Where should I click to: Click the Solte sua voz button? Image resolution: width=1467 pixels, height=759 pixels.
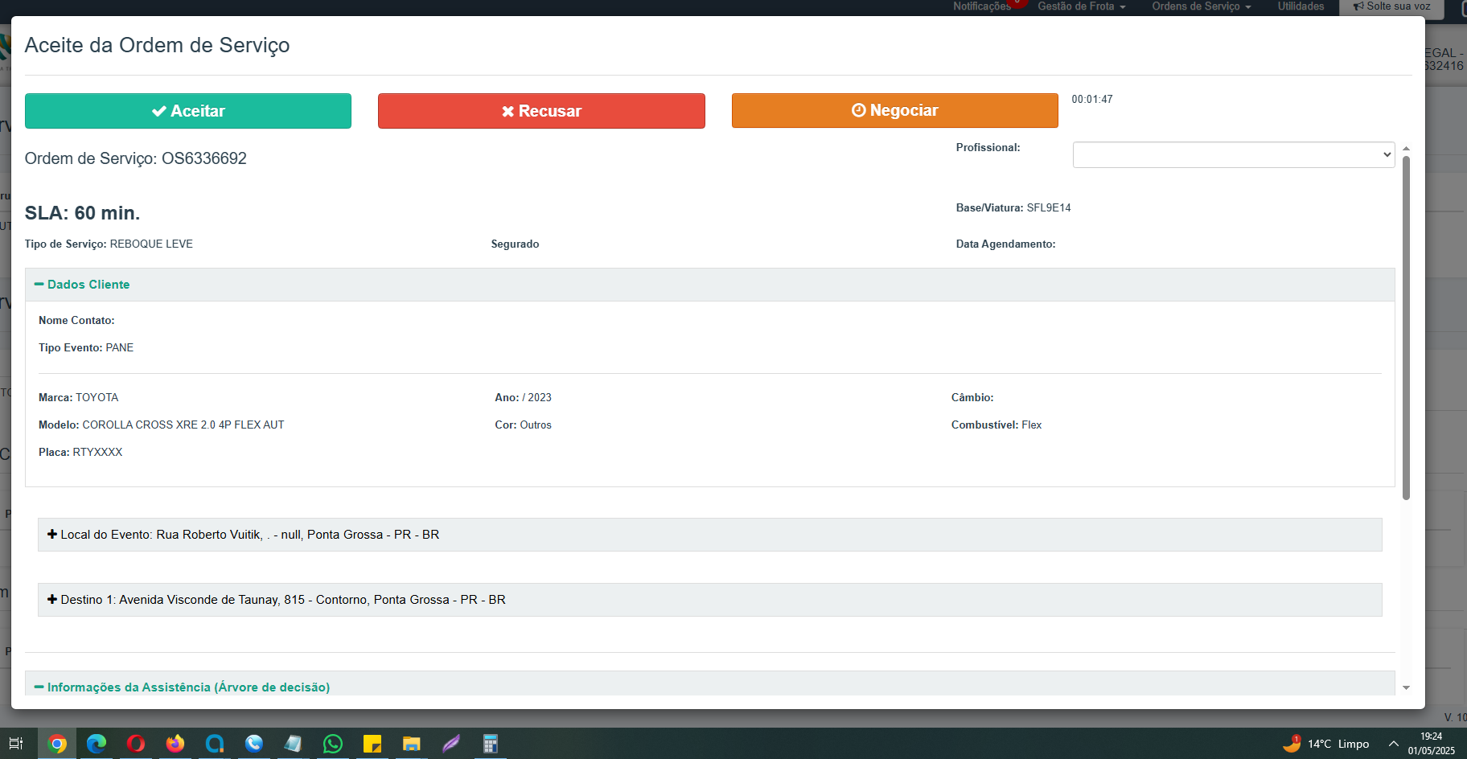[x=1391, y=6]
